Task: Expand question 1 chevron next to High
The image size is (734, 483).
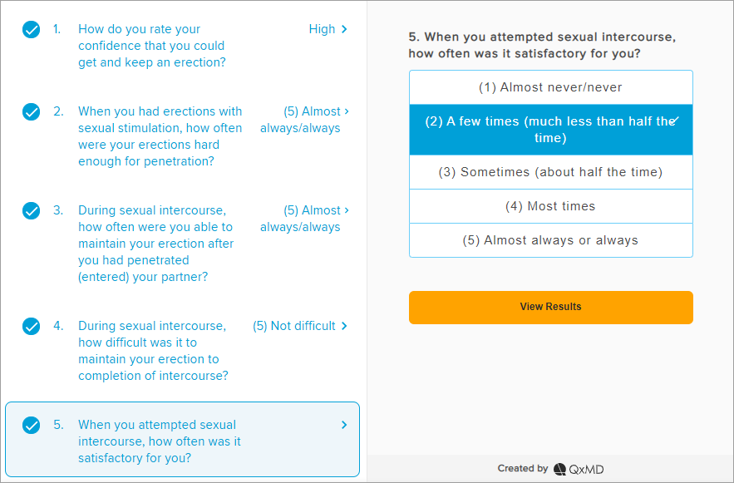Action: pyautogui.click(x=345, y=30)
